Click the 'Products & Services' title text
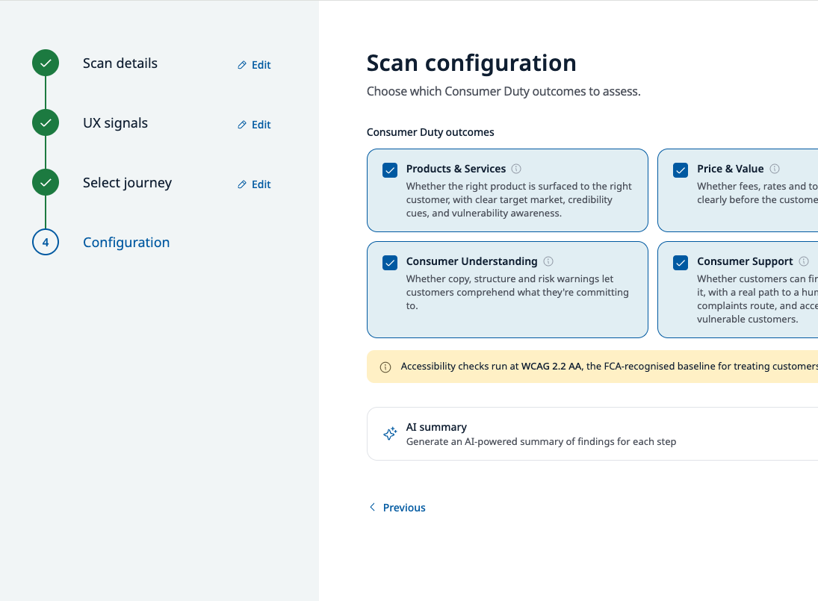The width and height of the screenshot is (818, 601). (x=456, y=169)
